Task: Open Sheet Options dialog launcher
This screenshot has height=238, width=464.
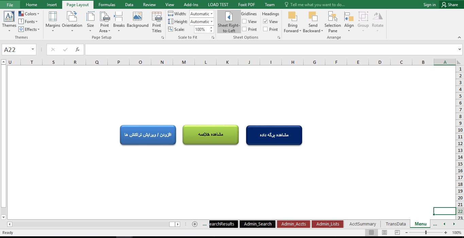Action: [x=279, y=38]
